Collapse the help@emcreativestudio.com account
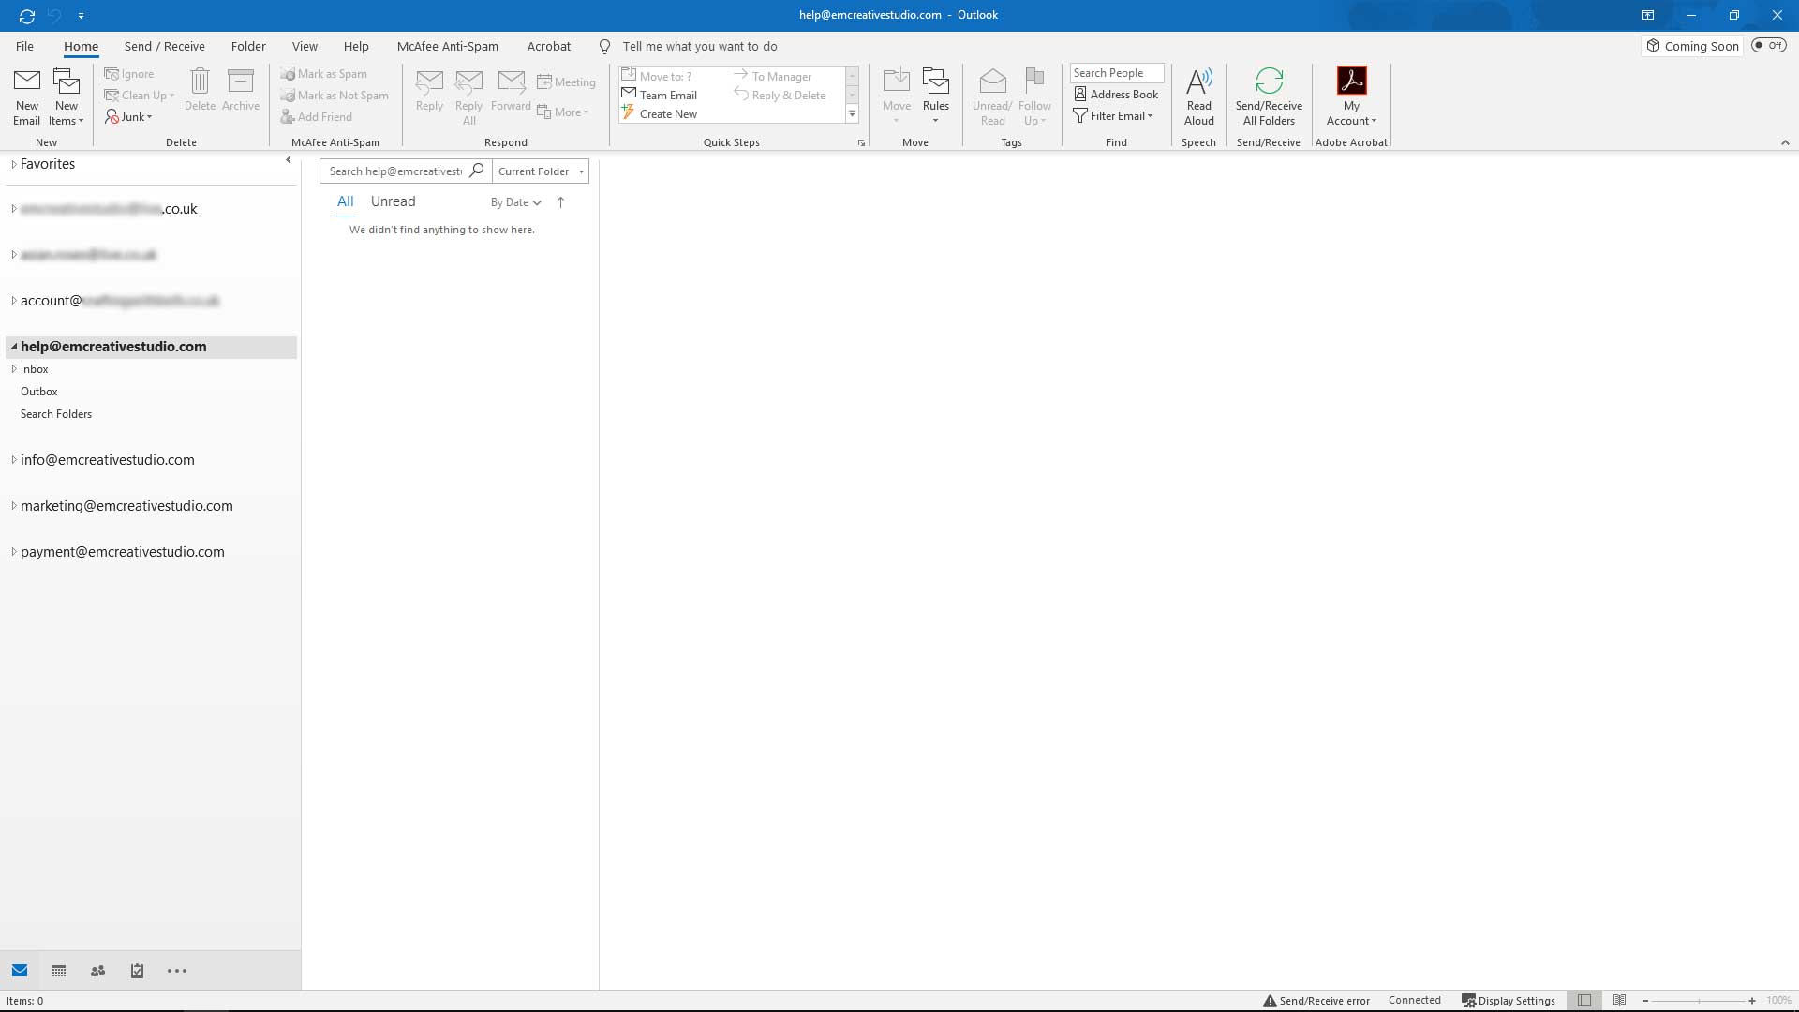The image size is (1799, 1012). pos(14,347)
